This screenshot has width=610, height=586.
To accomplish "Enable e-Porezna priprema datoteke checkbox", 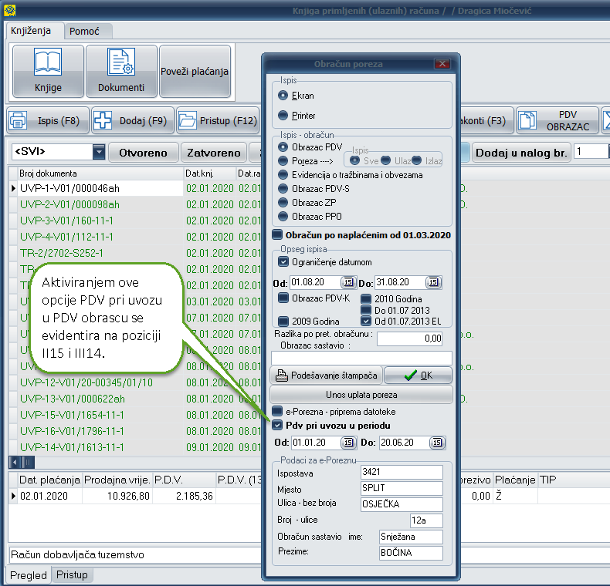I will [x=278, y=412].
